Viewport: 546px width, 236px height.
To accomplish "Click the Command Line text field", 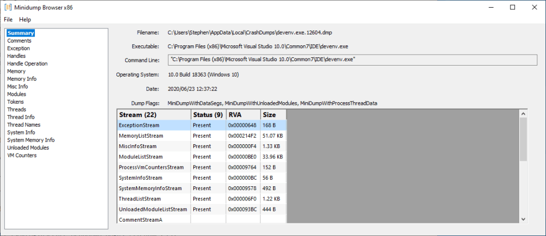I will [352, 60].
